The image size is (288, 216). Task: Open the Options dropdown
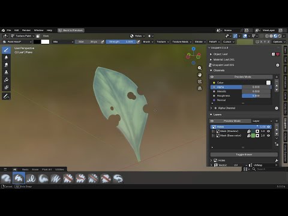coord(279,42)
